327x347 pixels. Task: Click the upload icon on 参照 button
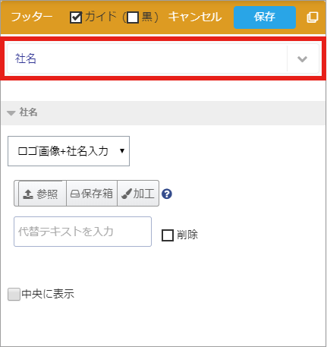tap(28, 194)
